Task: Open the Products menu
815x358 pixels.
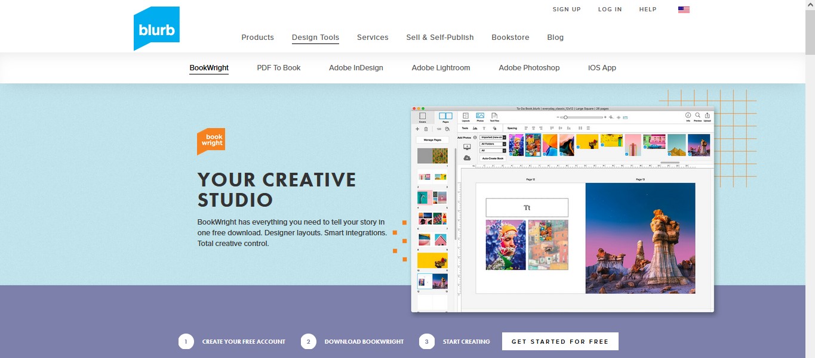Action: click(257, 37)
